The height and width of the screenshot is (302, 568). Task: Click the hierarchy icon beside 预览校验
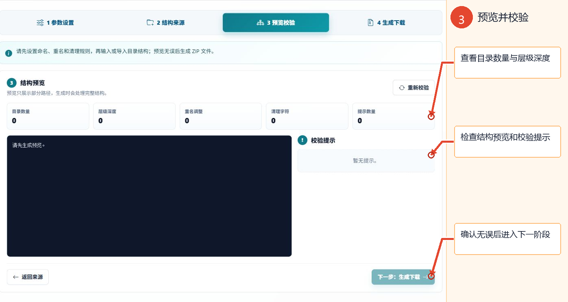[260, 23]
